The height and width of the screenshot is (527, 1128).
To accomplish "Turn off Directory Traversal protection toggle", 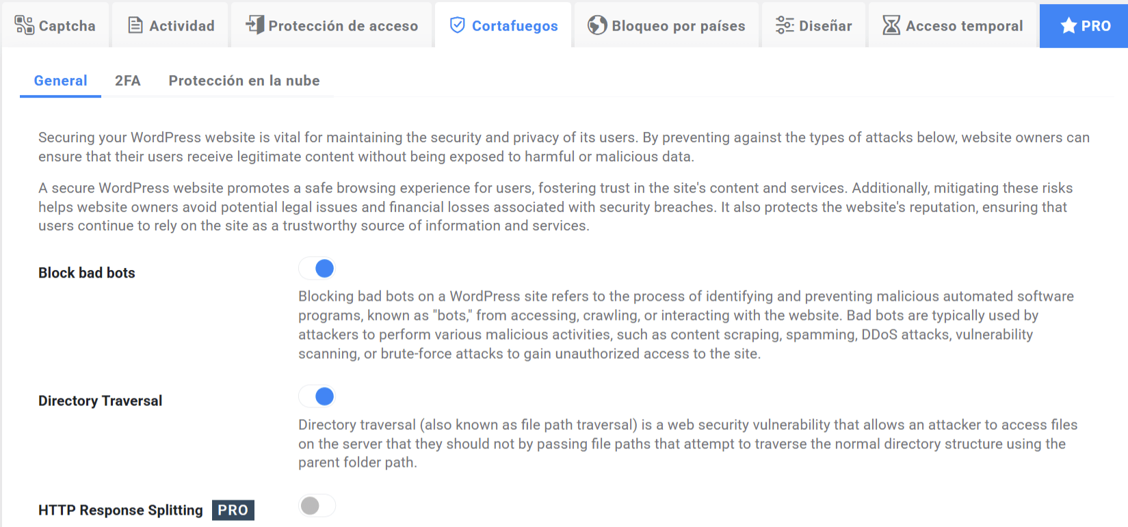I will [x=317, y=396].
